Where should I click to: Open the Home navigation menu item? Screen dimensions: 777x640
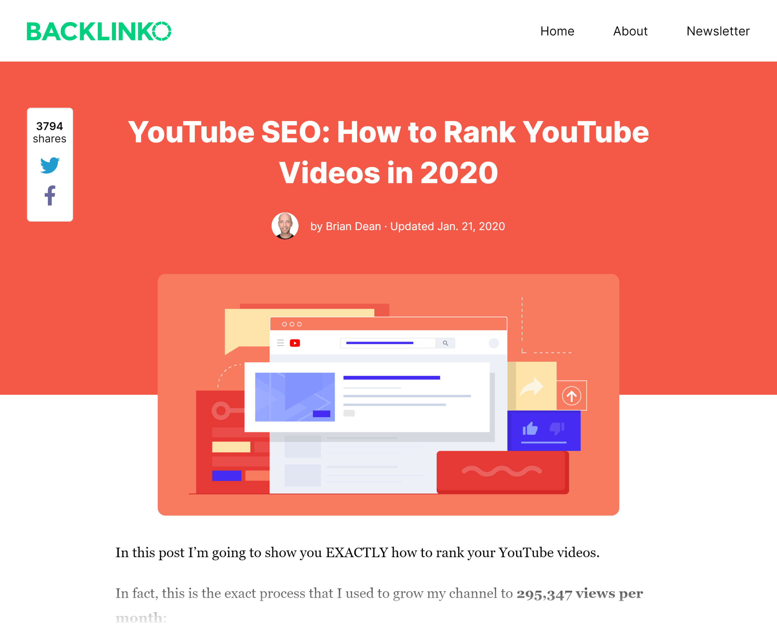pyautogui.click(x=556, y=30)
